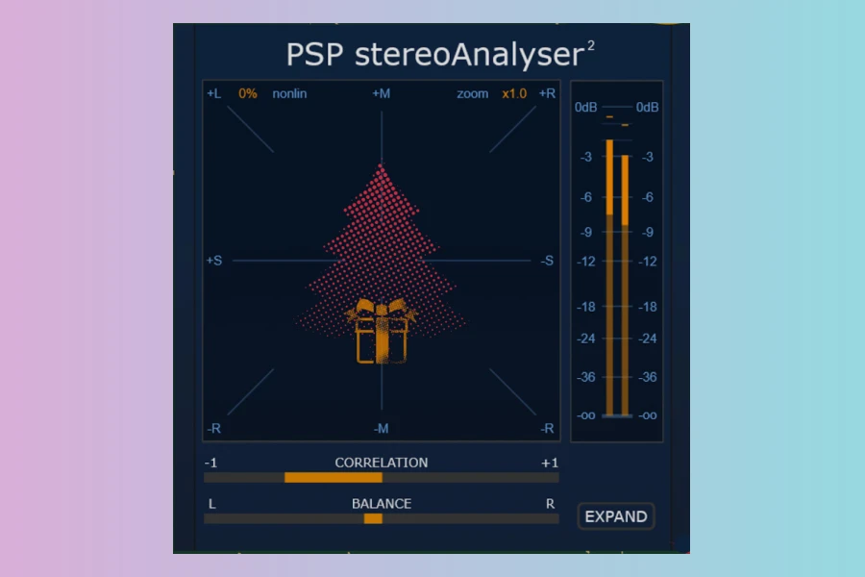Click the -M axis label at the bottom
The height and width of the screenshot is (577, 865).
pos(382,428)
